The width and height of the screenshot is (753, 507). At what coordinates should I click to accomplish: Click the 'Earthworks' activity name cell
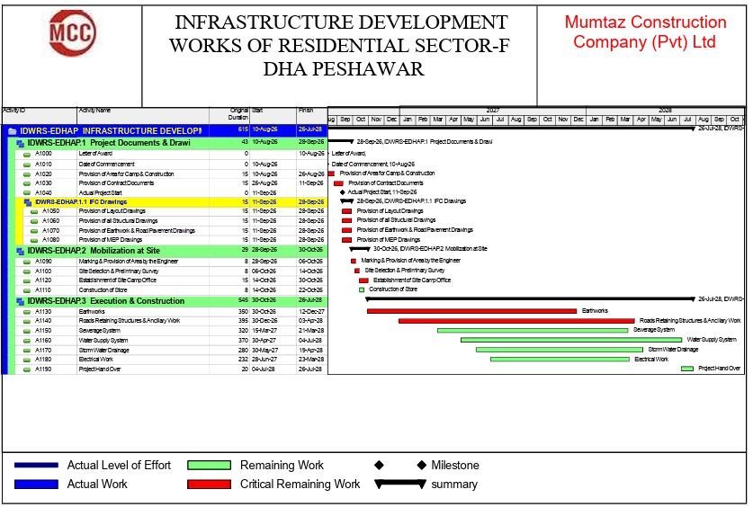tap(143, 312)
